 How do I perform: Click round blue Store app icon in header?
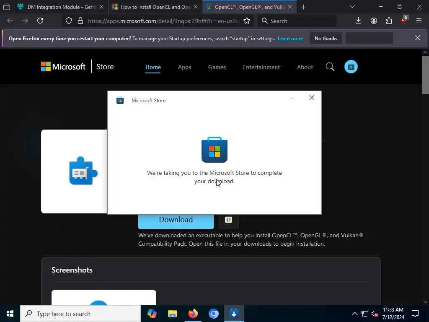[351, 67]
